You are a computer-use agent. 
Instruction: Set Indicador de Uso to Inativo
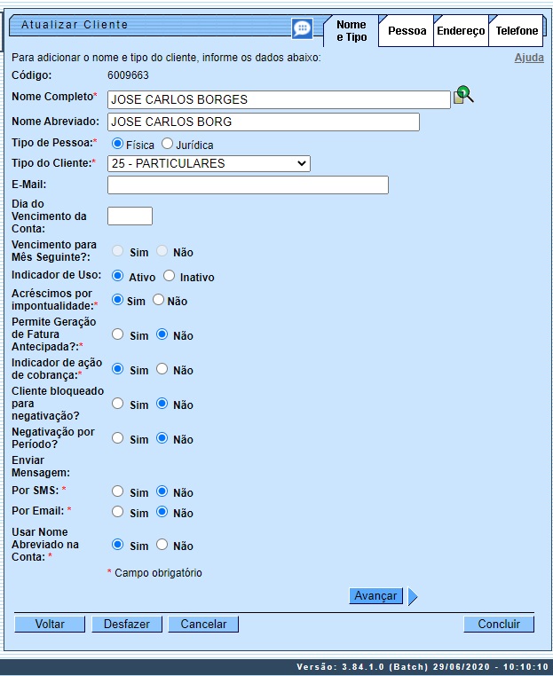(x=170, y=276)
